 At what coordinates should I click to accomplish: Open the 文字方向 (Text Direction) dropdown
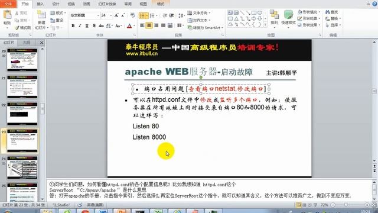(199, 13)
